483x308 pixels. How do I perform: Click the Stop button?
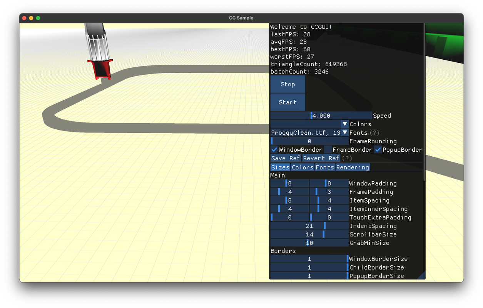click(287, 84)
